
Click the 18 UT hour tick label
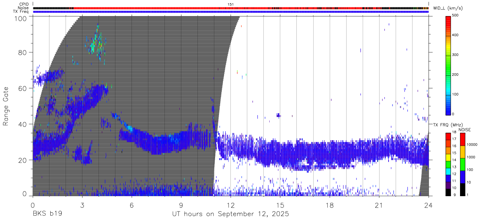pos(329,205)
